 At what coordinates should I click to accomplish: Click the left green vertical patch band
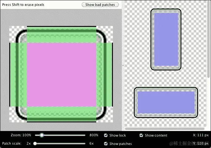(19, 75)
